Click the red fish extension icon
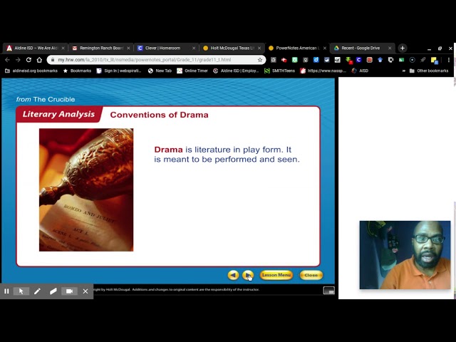 pyautogui.click(x=284, y=60)
